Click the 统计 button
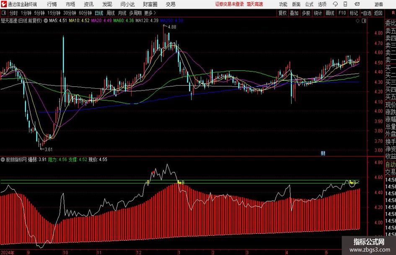Screen dimensions: 396x255 318,13
